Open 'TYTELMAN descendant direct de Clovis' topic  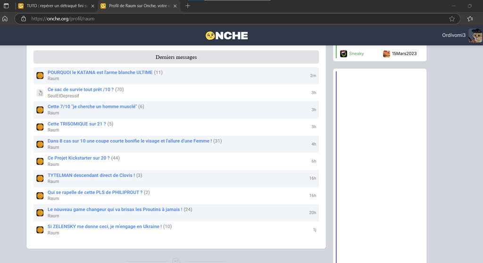(x=91, y=175)
